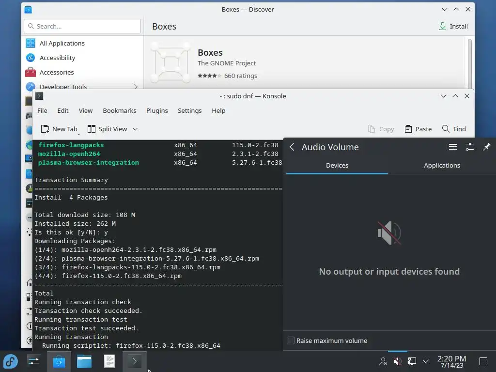Open System Settings from the taskbar

(33, 361)
